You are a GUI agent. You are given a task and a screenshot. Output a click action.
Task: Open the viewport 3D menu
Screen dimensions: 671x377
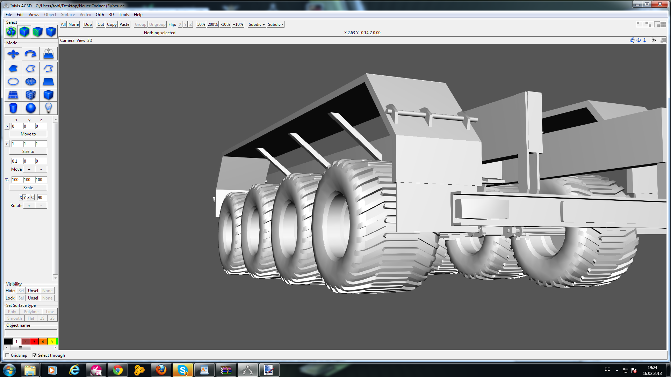click(x=90, y=40)
